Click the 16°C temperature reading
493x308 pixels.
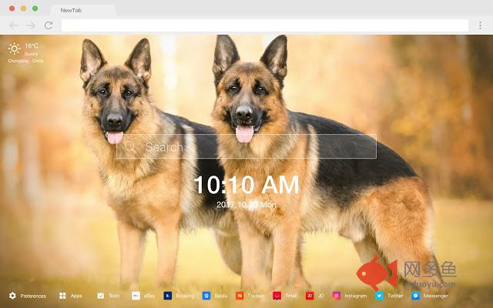pyautogui.click(x=32, y=46)
